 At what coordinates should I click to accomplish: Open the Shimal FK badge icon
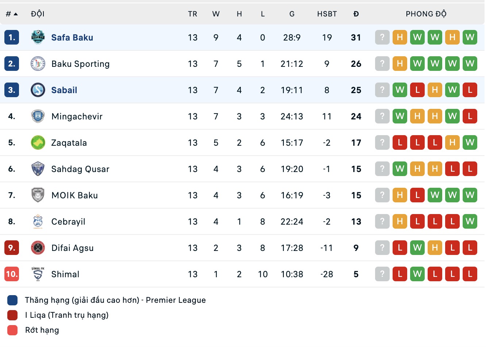38,274
